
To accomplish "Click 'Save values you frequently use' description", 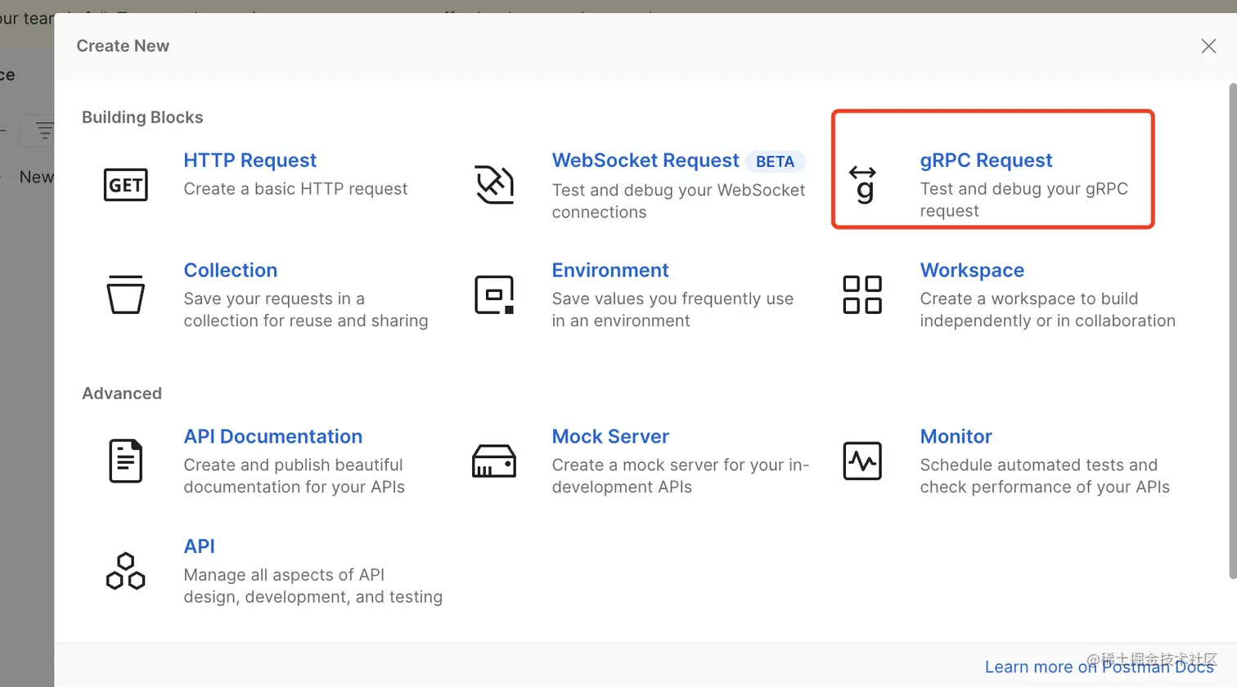I will coord(672,310).
